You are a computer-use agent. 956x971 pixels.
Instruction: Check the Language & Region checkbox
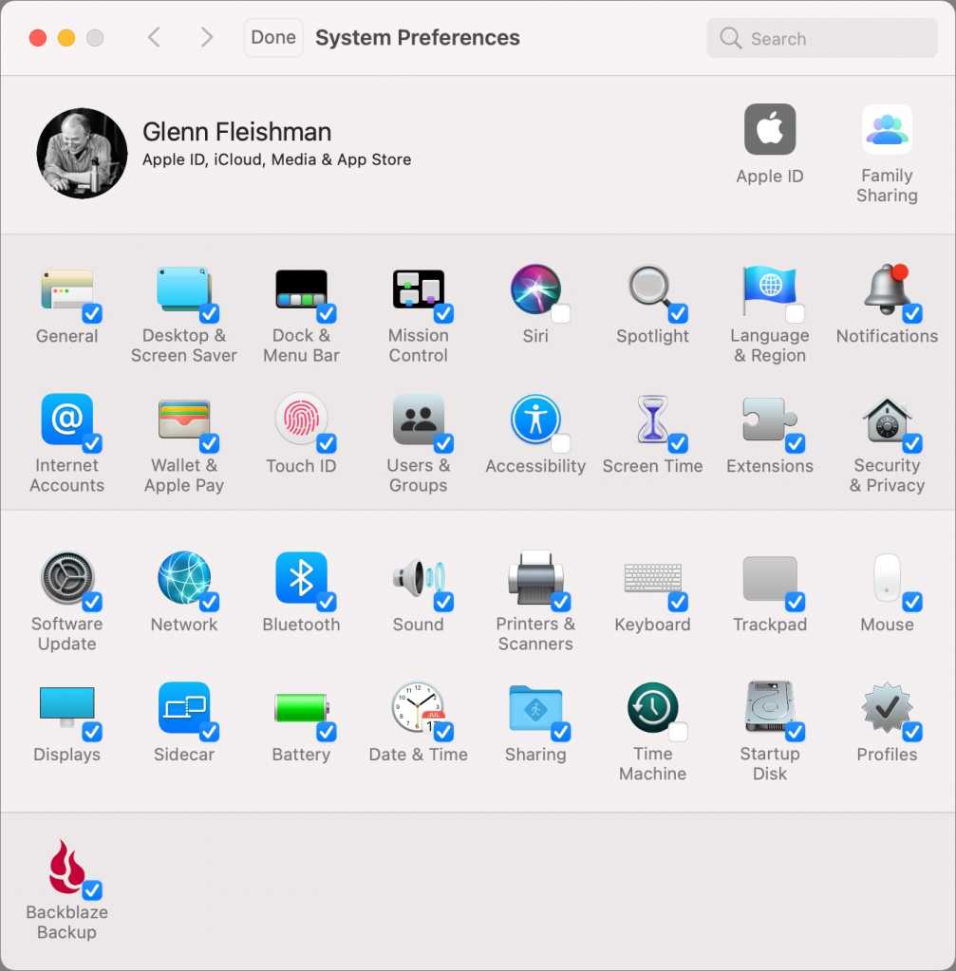pyautogui.click(x=795, y=313)
